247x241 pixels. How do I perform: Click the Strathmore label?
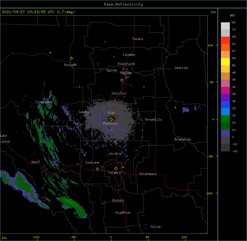point(148,174)
